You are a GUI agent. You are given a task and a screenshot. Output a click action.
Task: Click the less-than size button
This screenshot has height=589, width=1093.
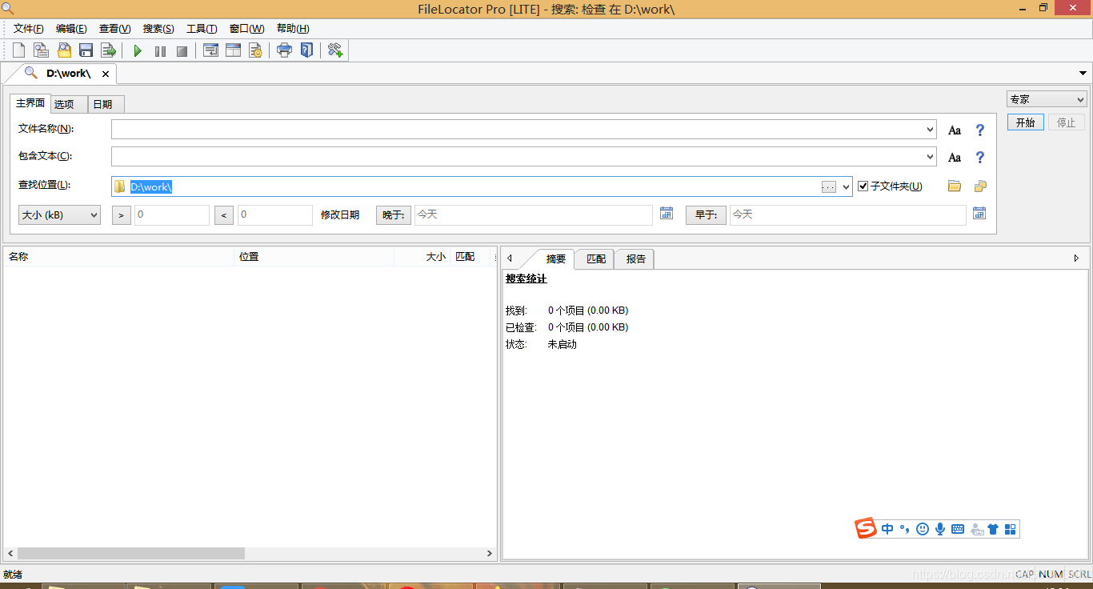[x=224, y=215]
